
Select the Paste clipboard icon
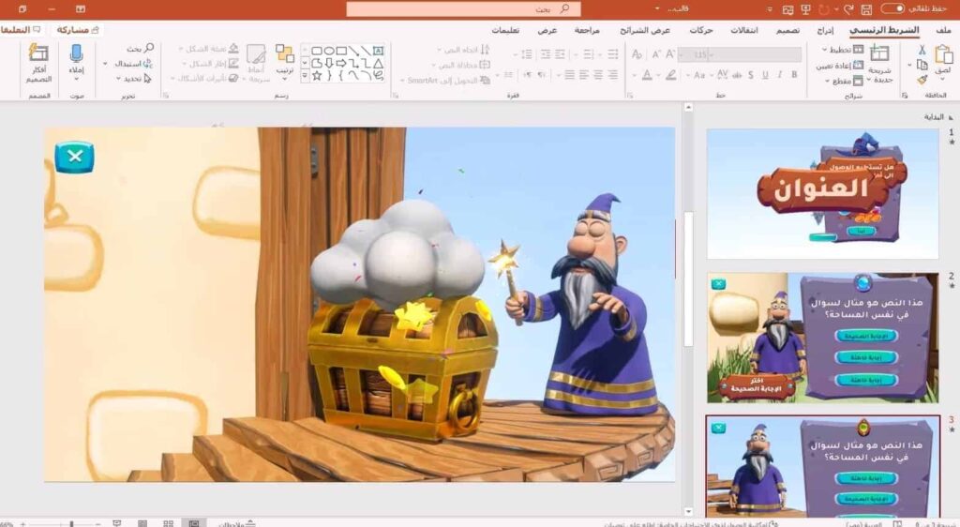(943, 53)
